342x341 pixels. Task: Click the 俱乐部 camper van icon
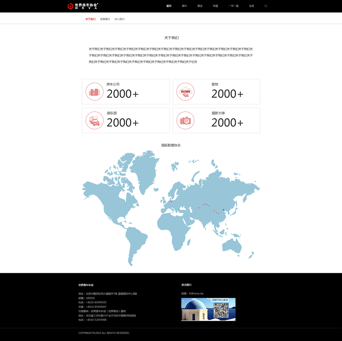click(x=95, y=120)
